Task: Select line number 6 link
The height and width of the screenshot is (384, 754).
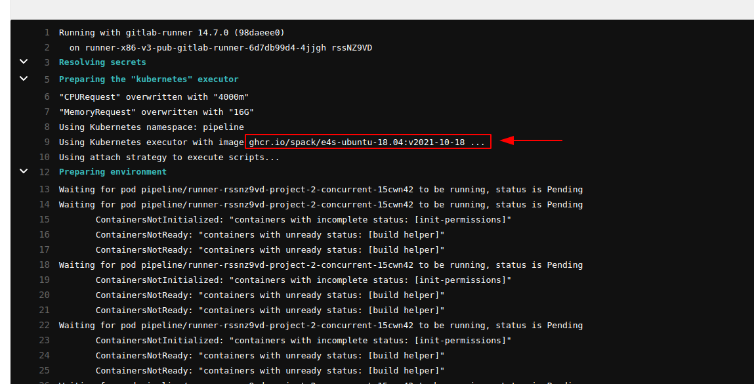Action: (47, 96)
